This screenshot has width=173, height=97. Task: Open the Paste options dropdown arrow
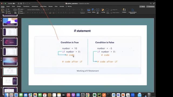click(5, 10)
